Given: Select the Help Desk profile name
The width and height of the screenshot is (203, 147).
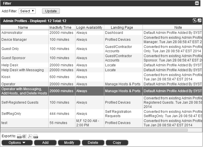Looking at the screenshot, I should pos(10,65).
